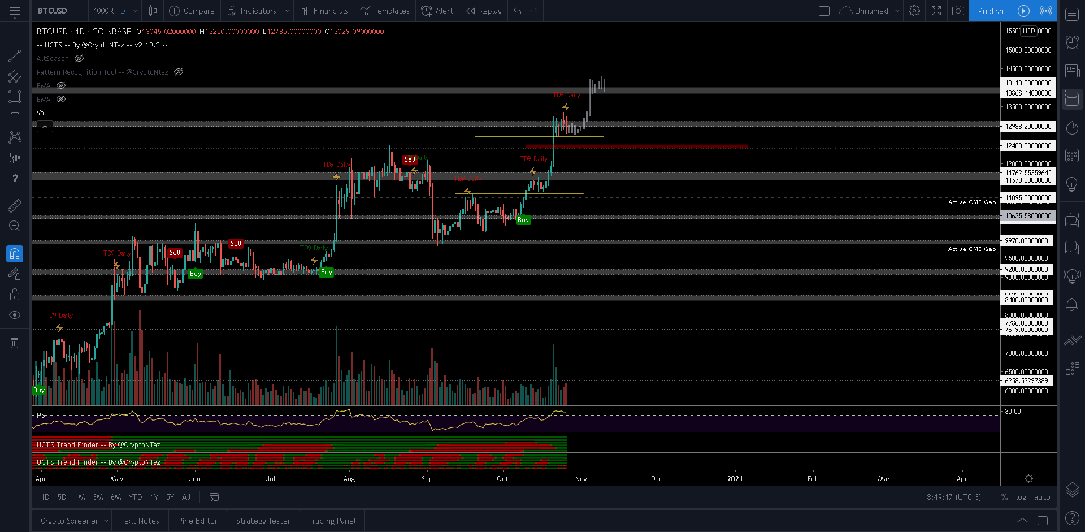Select the trend line drawing tool

15,56
